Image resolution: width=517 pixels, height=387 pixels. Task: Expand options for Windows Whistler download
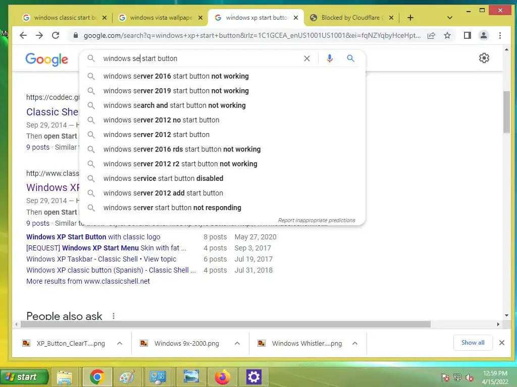pos(355,343)
